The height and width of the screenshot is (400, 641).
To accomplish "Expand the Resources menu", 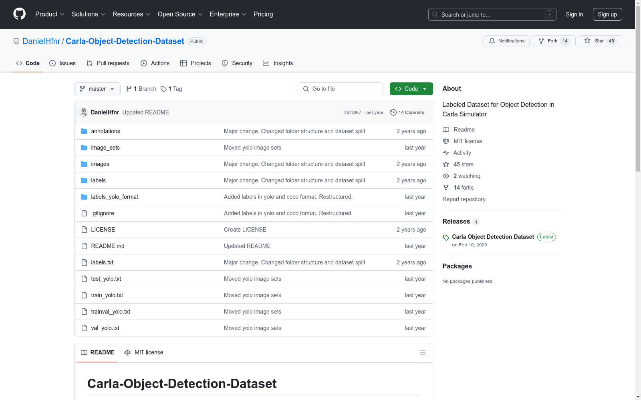I will 131,14.
